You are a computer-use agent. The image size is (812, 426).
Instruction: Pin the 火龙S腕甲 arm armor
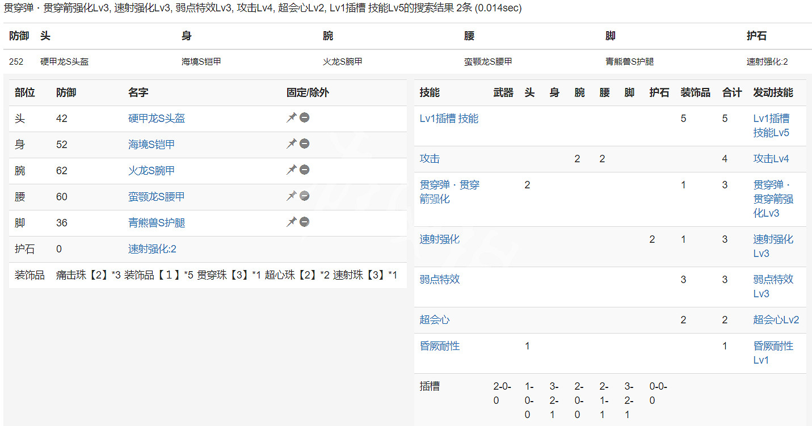click(291, 170)
